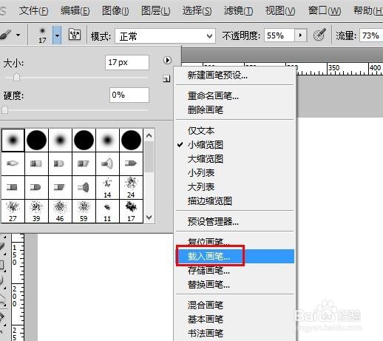This screenshot has height=341, width=383.
Task: Toggle the brush panel icon
Action: coord(75,34)
